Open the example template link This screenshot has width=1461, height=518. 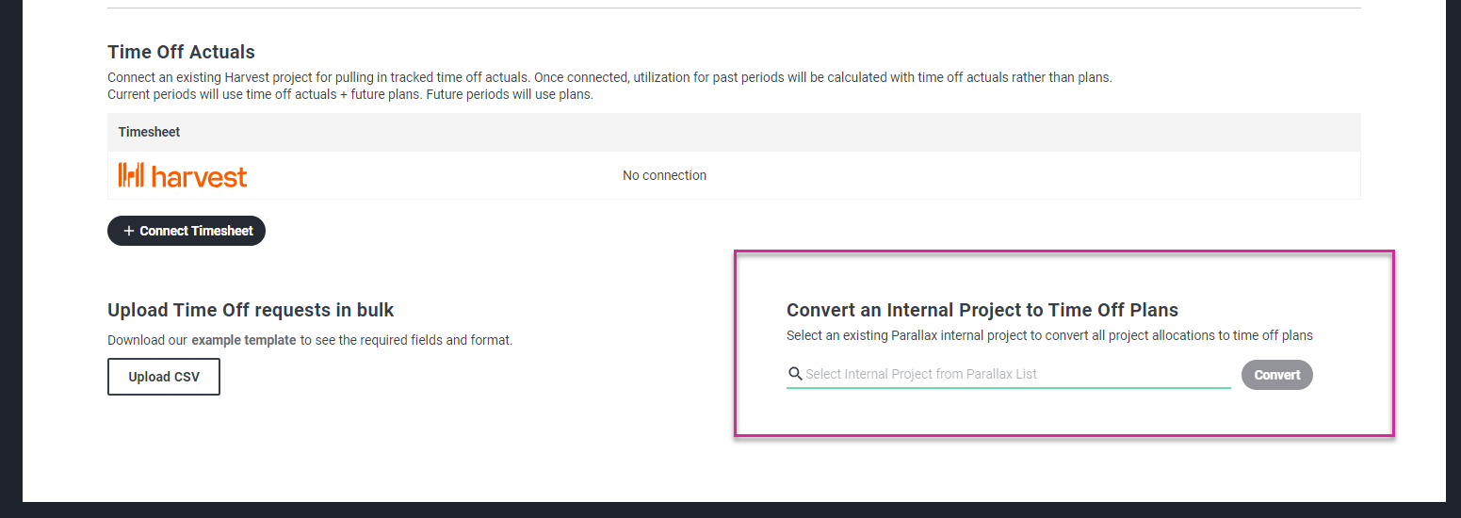(x=244, y=340)
